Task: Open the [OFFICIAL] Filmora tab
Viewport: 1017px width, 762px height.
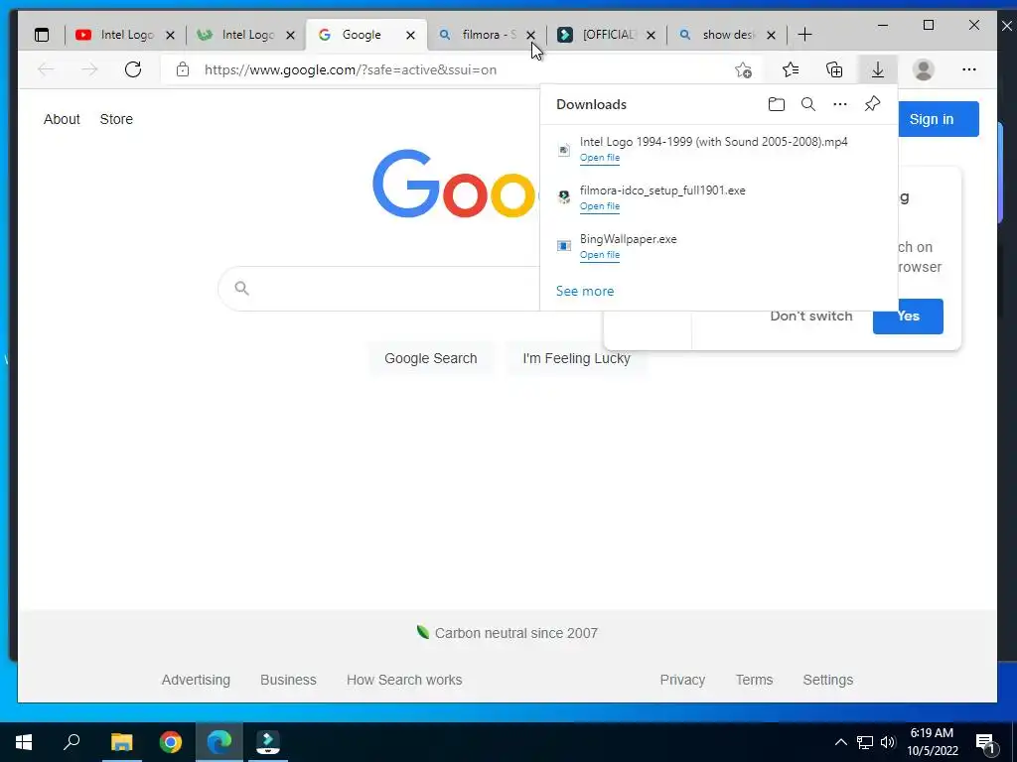Action: [x=607, y=35]
